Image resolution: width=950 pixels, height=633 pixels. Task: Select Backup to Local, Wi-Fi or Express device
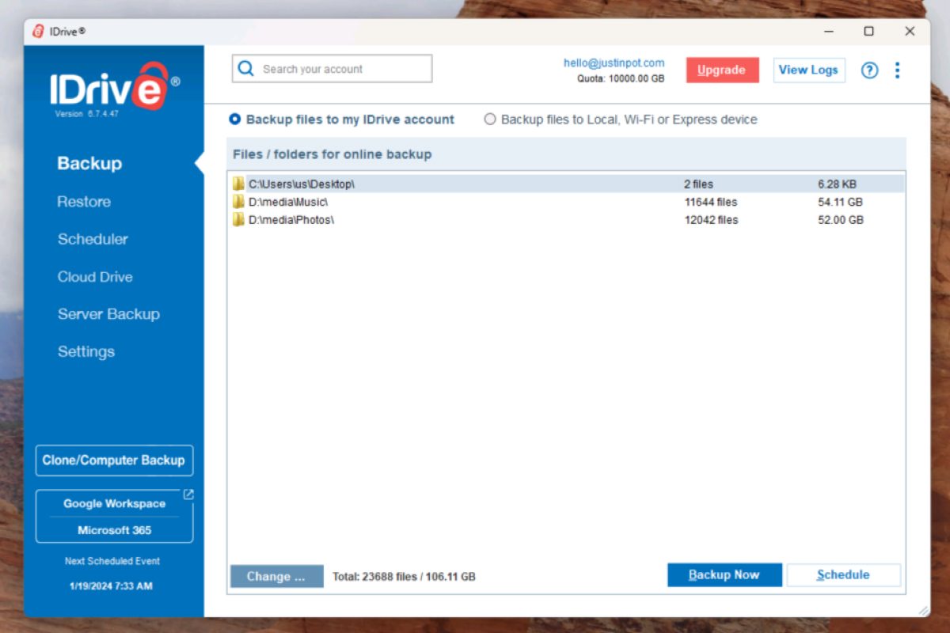(x=490, y=119)
